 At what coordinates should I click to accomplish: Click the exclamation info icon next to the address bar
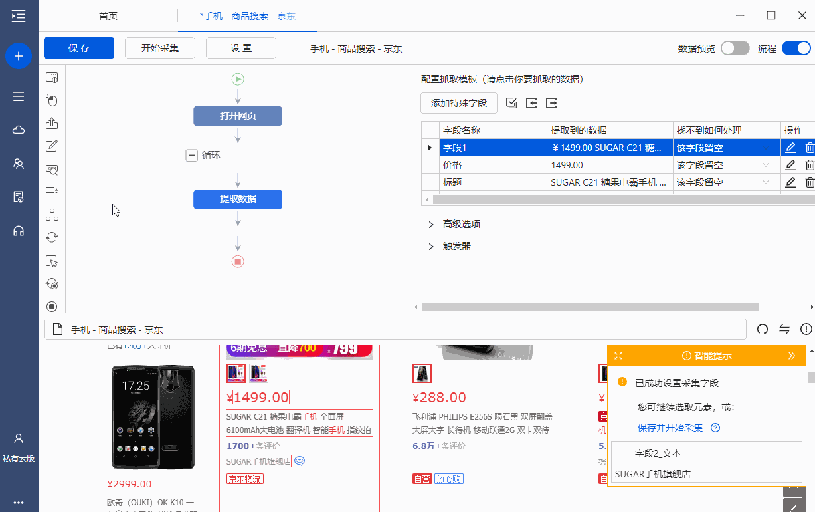(806, 329)
